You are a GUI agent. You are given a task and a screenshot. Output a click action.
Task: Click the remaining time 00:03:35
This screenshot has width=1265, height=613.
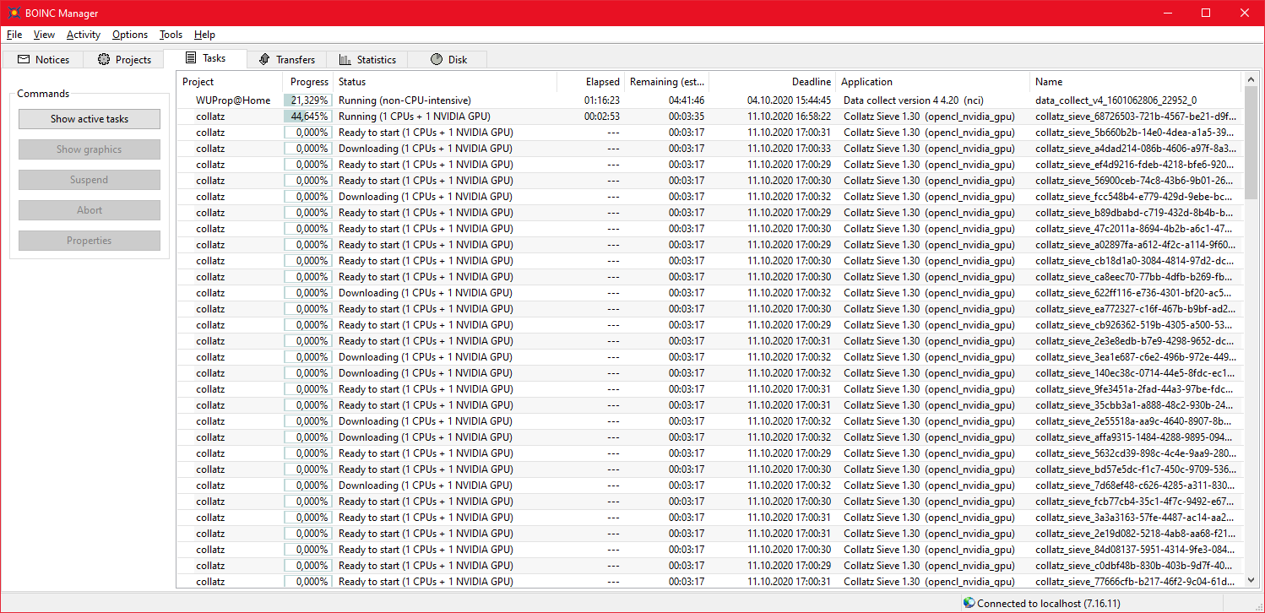(x=687, y=117)
